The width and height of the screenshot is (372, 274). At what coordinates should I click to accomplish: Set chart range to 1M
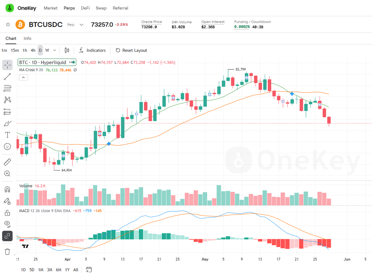pyautogui.click(x=41, y=270)
